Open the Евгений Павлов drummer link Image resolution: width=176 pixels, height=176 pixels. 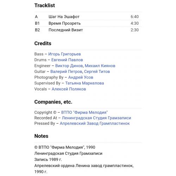(x=67, y=60)
